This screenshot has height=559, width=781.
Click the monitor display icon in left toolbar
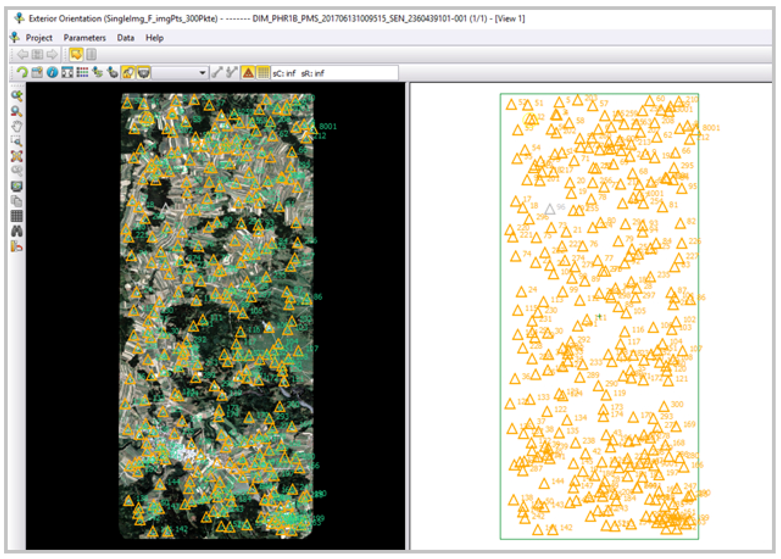[16, 186]
